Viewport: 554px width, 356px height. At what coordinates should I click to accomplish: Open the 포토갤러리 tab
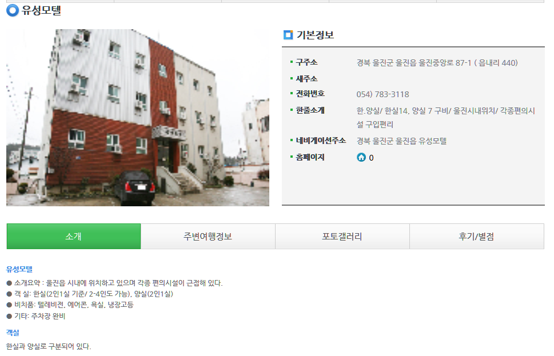click(x=342, y=236)
